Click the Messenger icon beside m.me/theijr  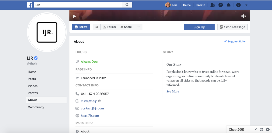pyautogui.click(x=77, y=101)
